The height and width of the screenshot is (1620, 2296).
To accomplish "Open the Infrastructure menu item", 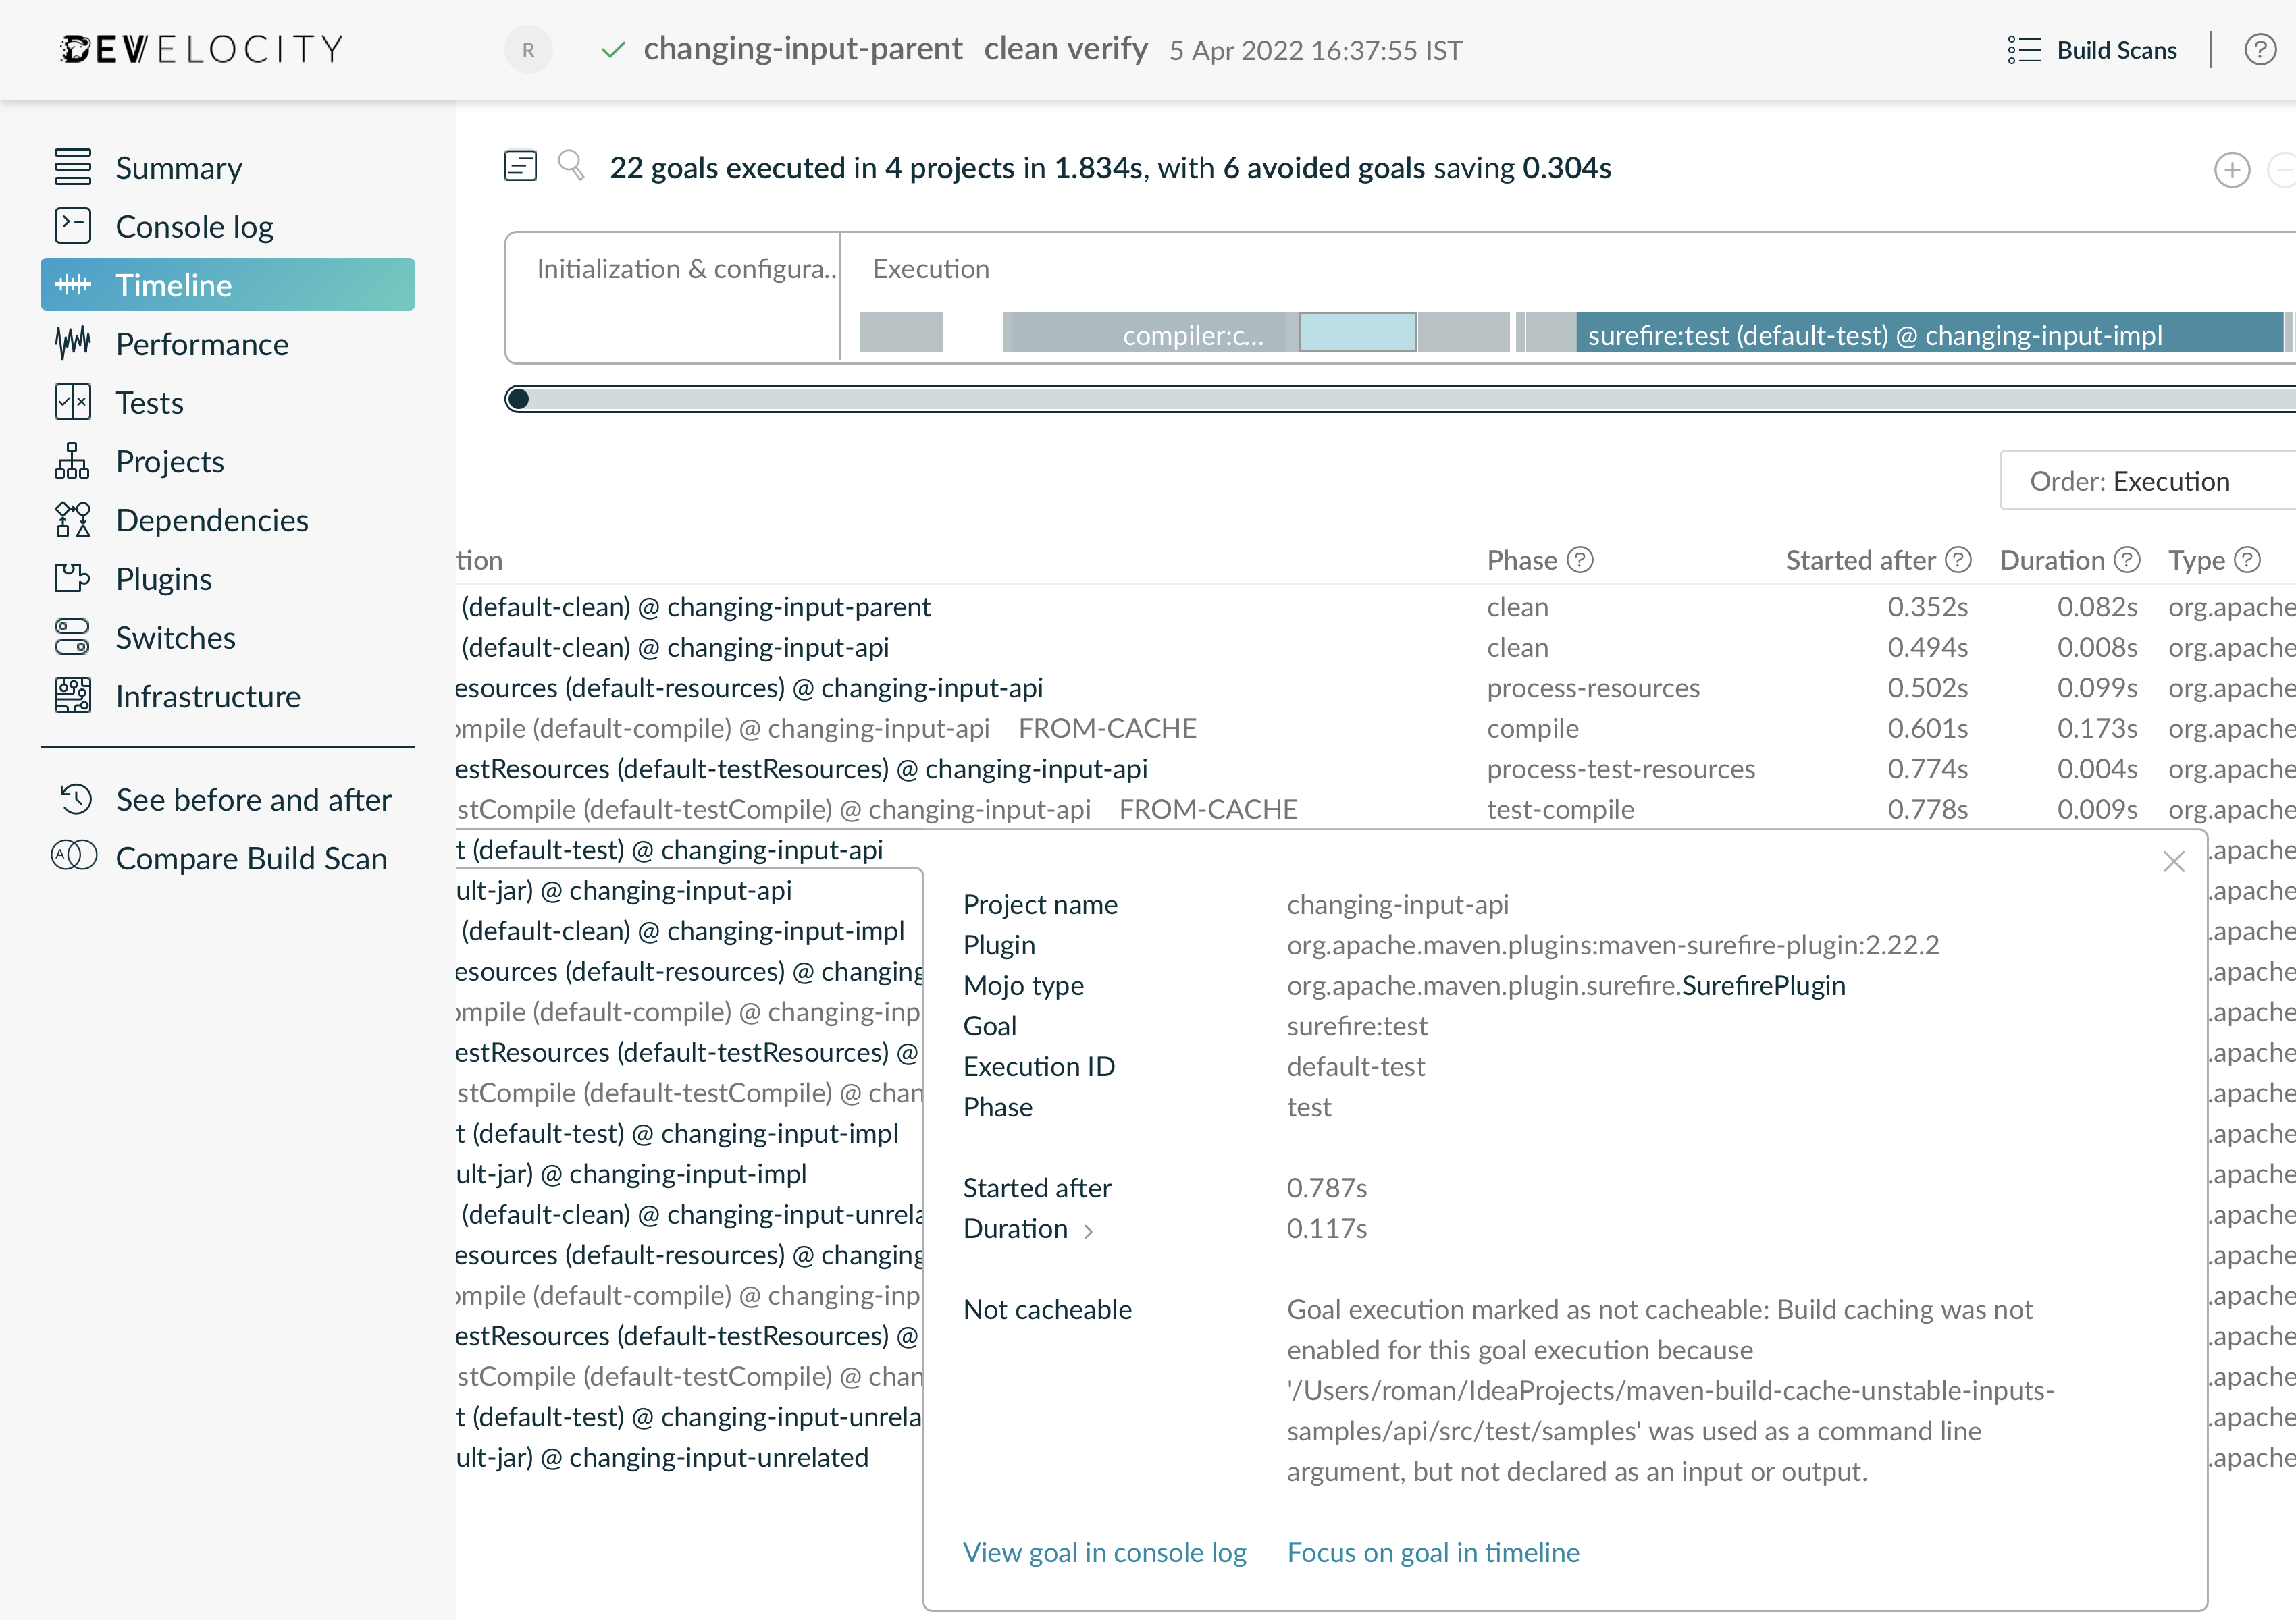I will (x=207, y=697).
